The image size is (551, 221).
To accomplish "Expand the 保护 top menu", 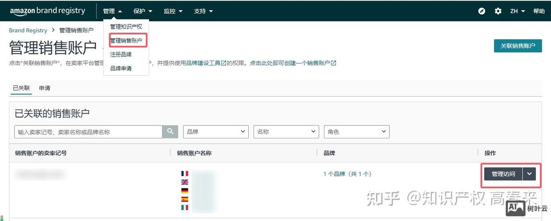I will pyautogui.click(x=143, y=11).
